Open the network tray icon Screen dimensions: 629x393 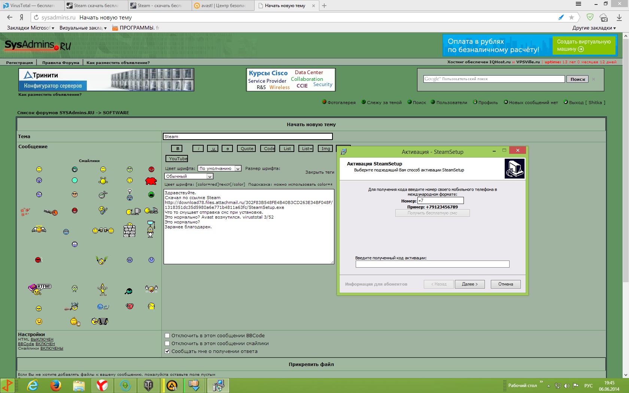point(558,386)
